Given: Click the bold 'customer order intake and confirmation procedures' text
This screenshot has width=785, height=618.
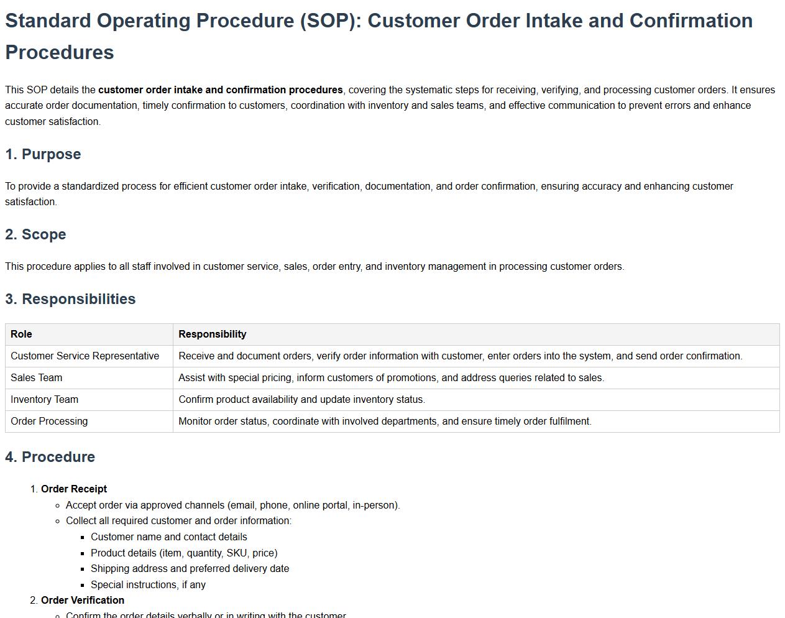Looking at the screenshot, I should coord(220,90).
